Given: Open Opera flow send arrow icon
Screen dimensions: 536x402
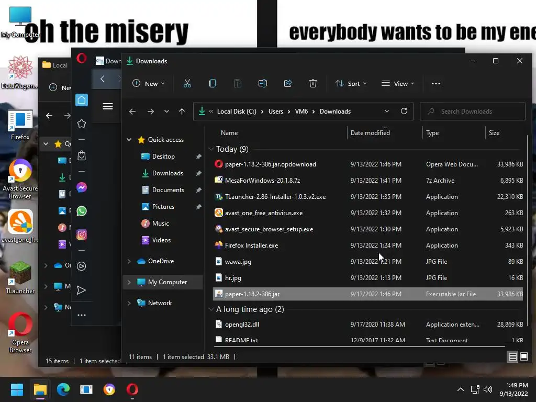Looking at the screenshot, I should click(x=81, y=290).
